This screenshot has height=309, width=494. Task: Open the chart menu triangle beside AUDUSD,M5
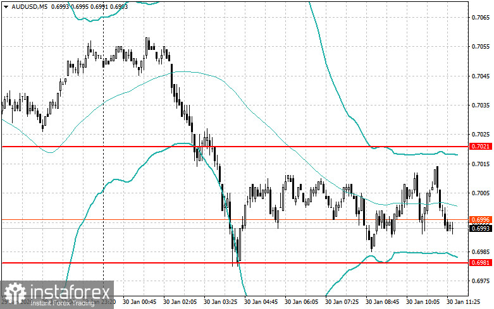click(6, 6)
